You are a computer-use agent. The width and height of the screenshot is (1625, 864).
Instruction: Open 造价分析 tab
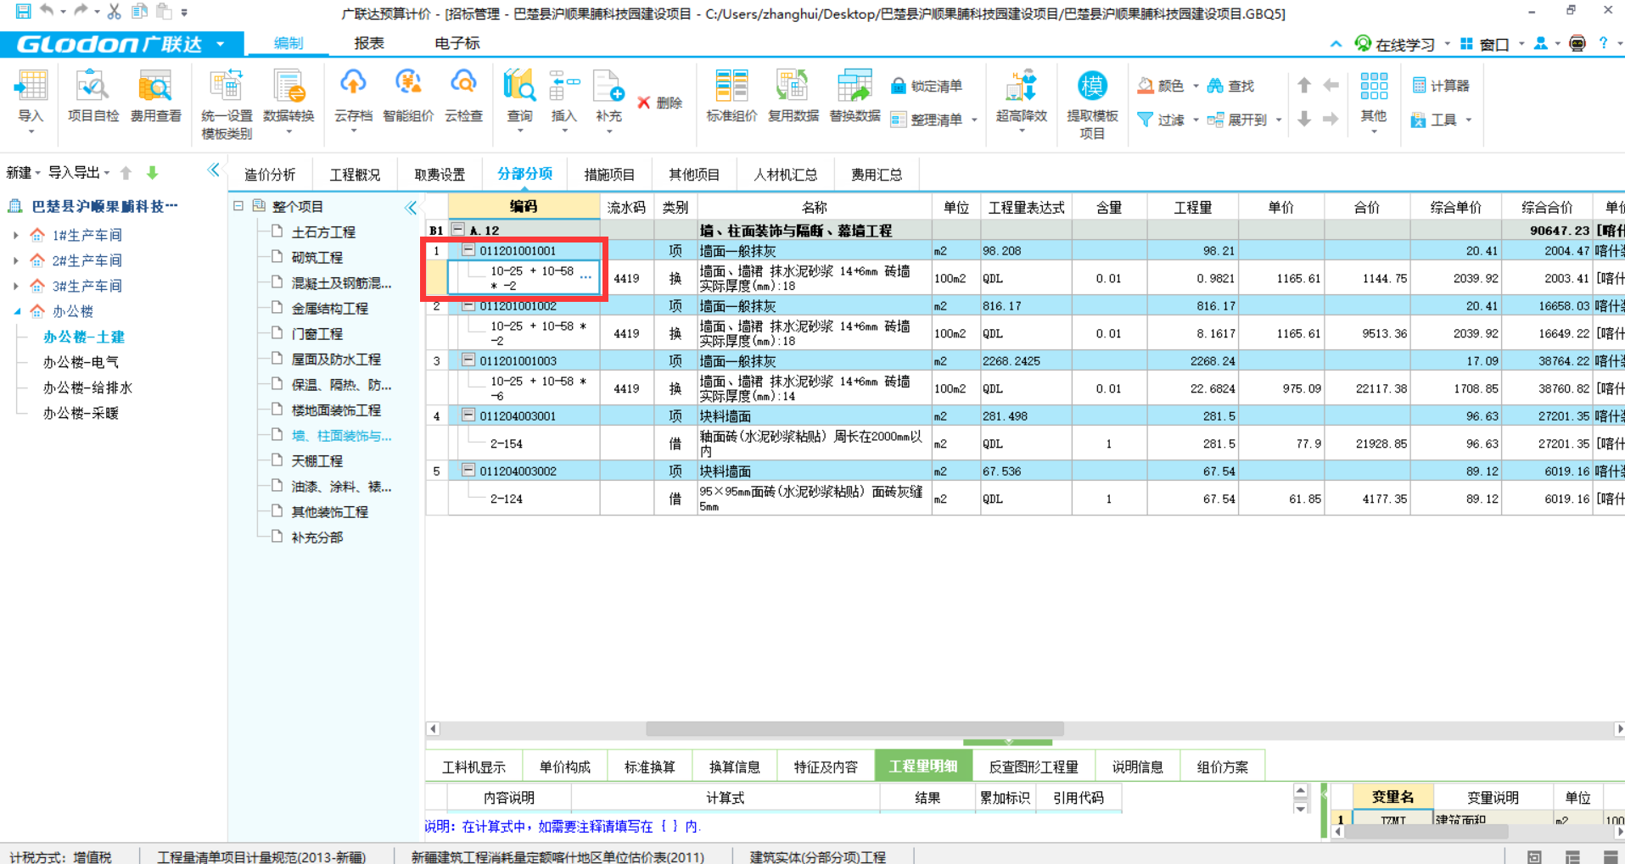point(270,175)
